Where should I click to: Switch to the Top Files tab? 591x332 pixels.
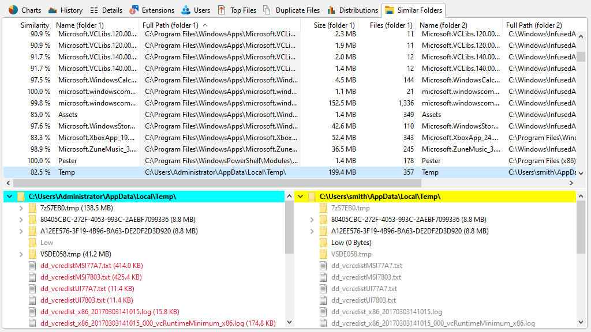(237, 10)
